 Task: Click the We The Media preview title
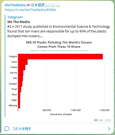[x=19, y=22]
